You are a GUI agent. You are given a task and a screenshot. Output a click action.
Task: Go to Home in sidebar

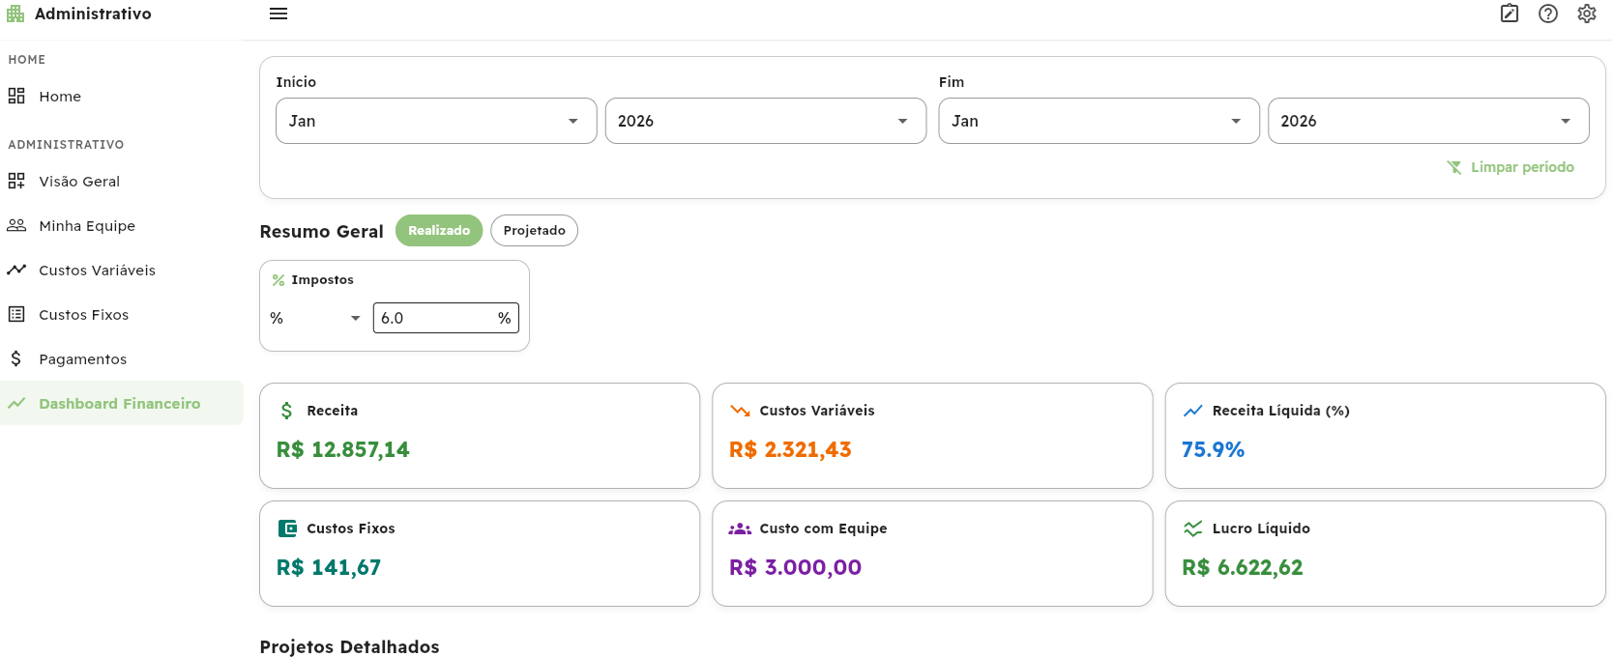122,96
